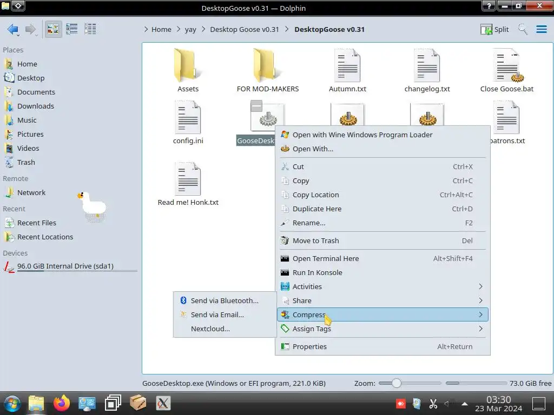Click the Split view button
Image resolution: width=554 pixels, height=415 pixels.
494,29
